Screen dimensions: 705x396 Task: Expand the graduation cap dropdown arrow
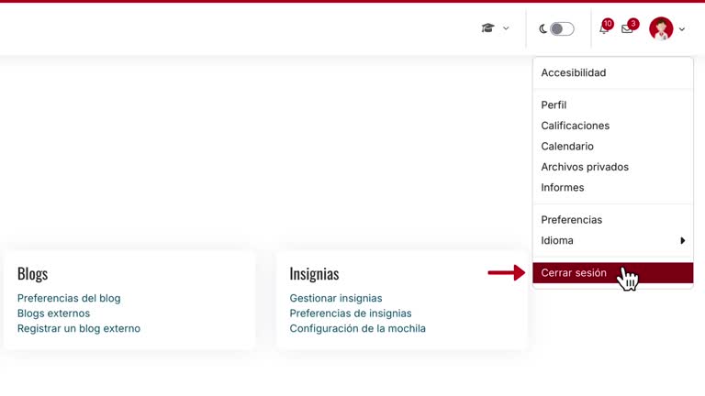coord(506,28)
